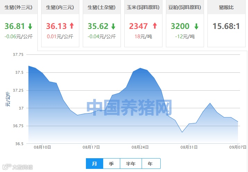Click the 37.75 y-axis label
Viewport: 248px width, 172px height.
pyautogui.click(x=18, y=54)
